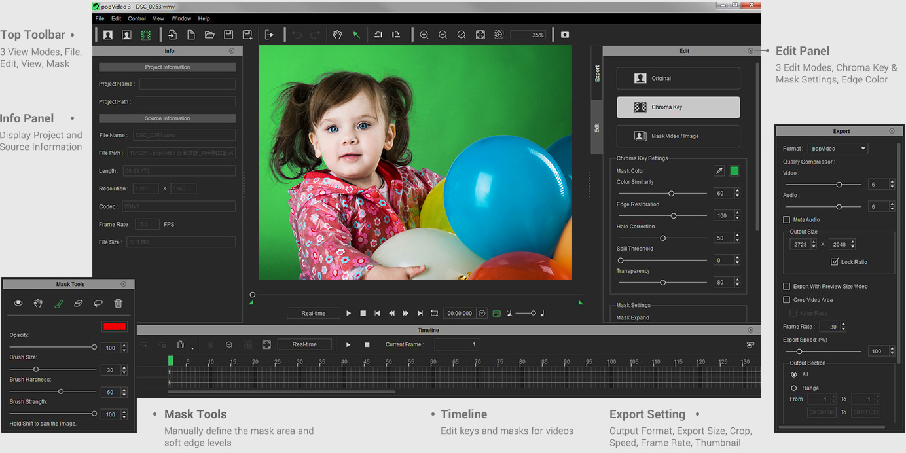Click the trash icon in Mask Tools
The height and width of the screenshot is (453, 906).
click(118, 303)
